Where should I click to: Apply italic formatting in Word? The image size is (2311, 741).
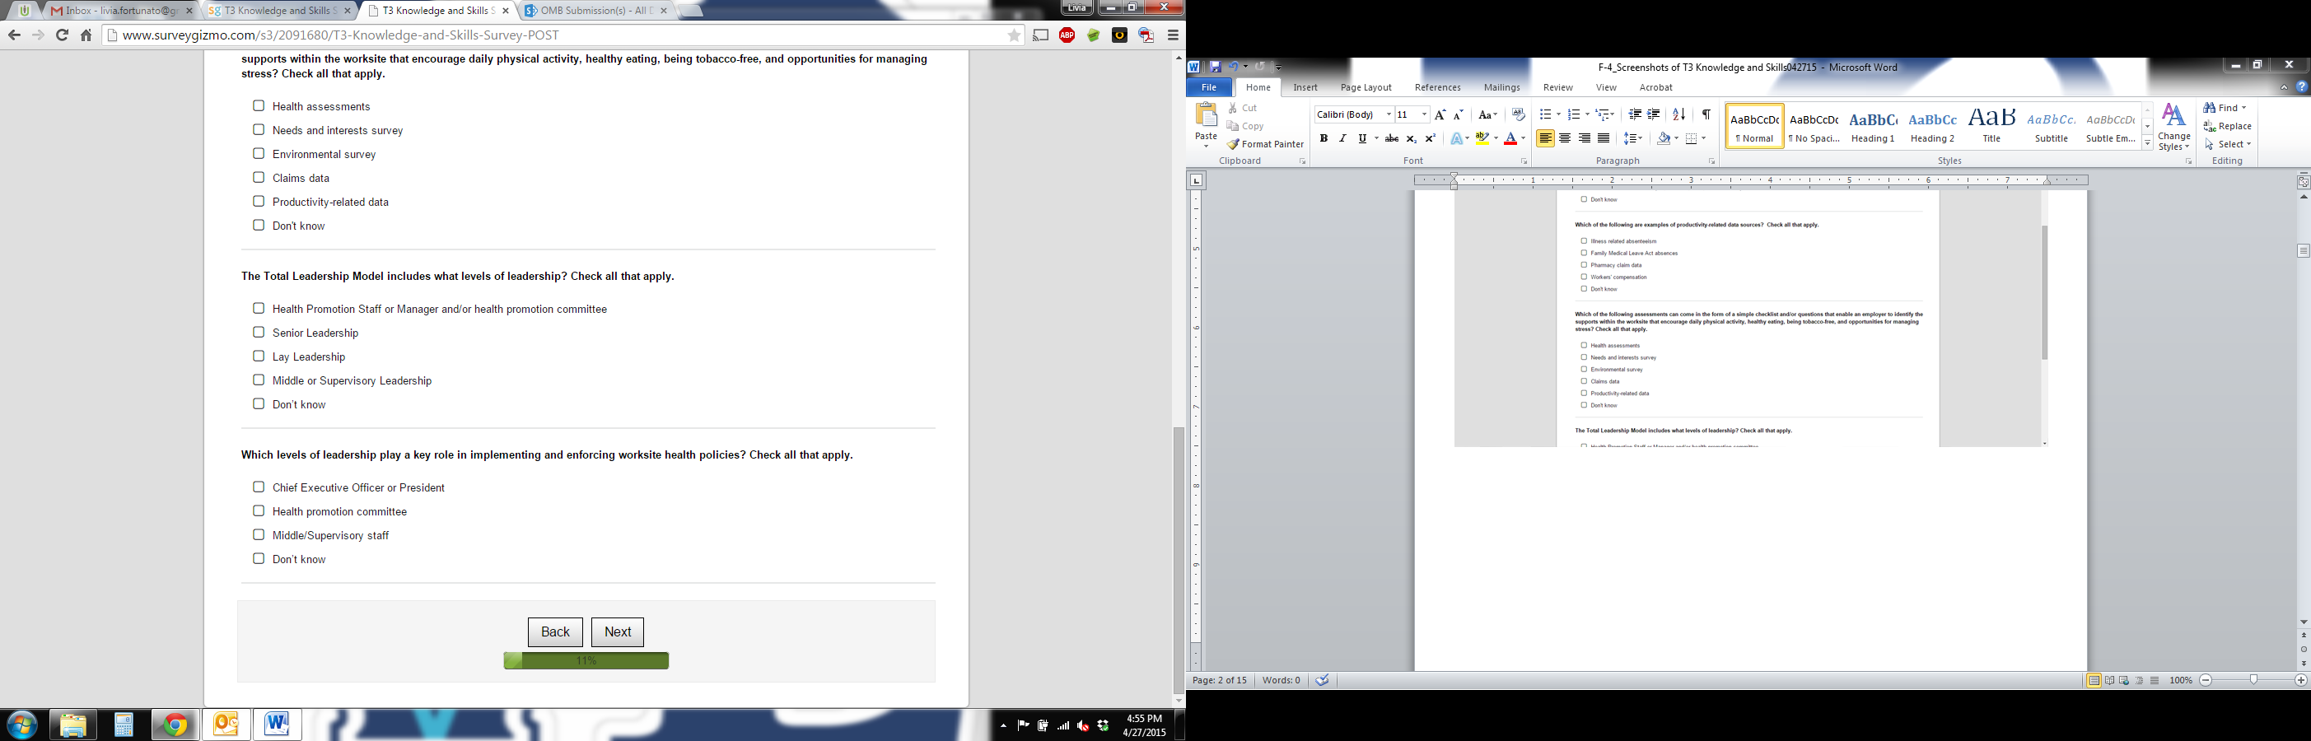click(x=1342, y=138)
